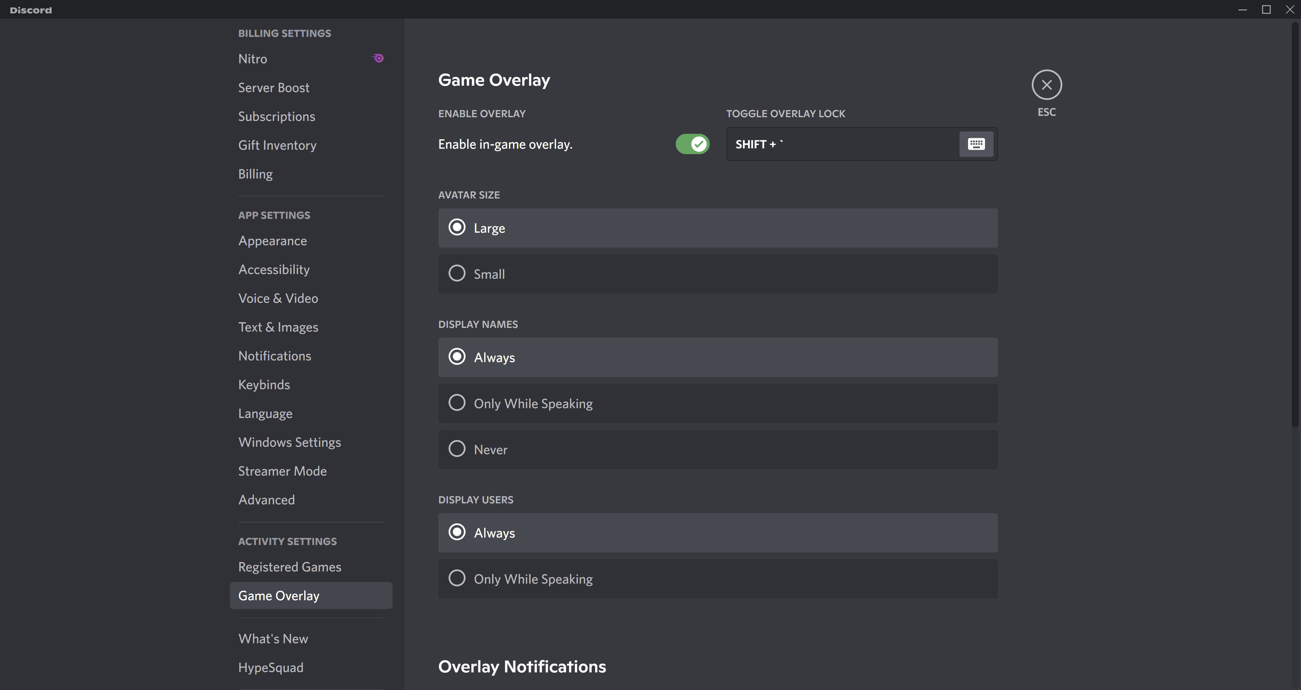Go to Streamer Mode settings
The width and height of the screenshot is (1301, 690).
click(282, 471)
